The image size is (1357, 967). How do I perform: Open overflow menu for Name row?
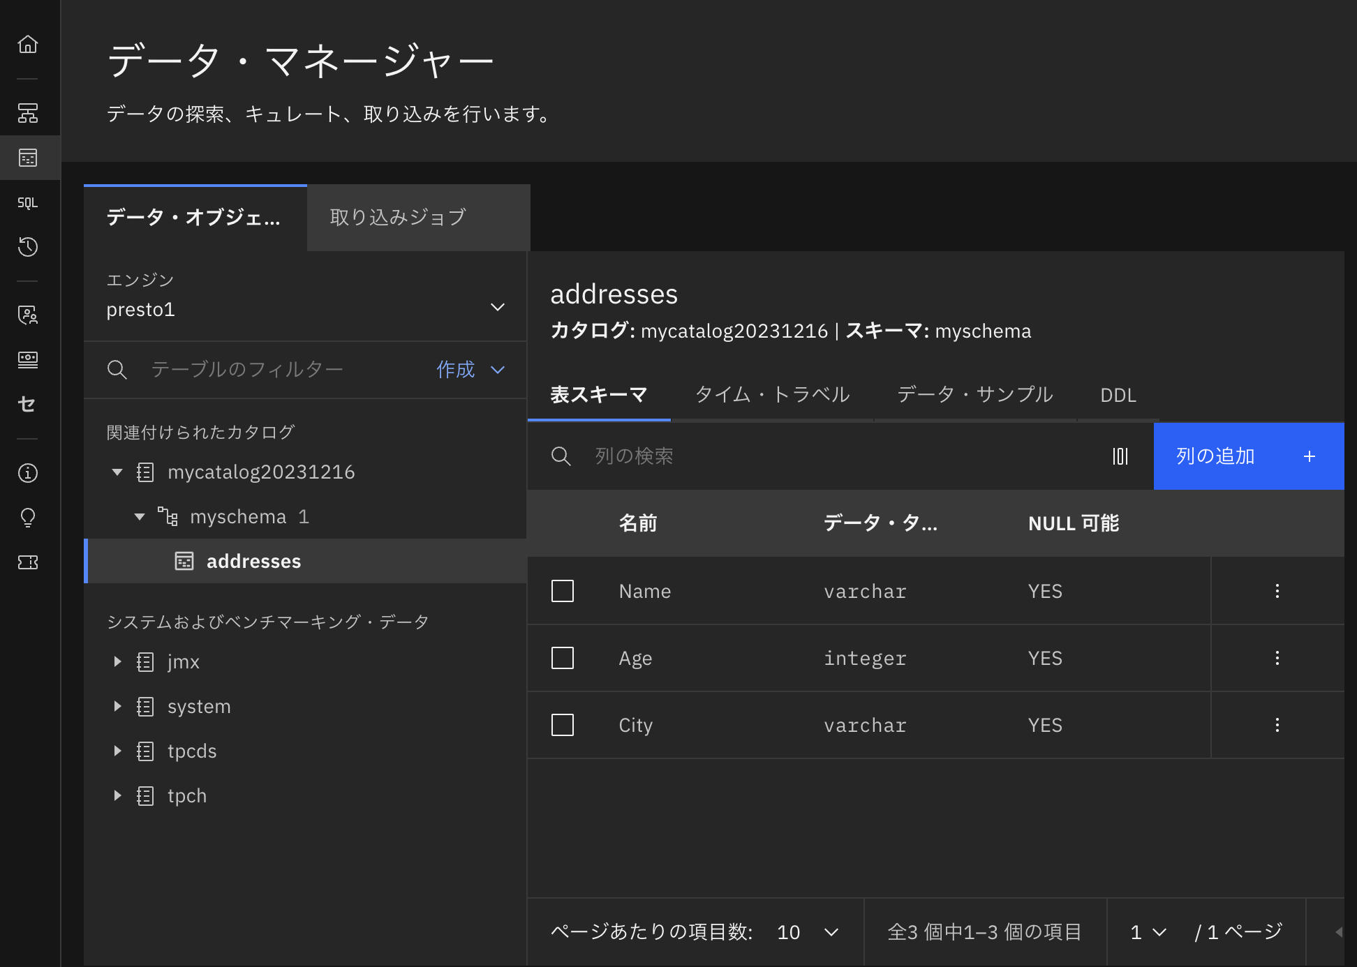click(1277, 591)
